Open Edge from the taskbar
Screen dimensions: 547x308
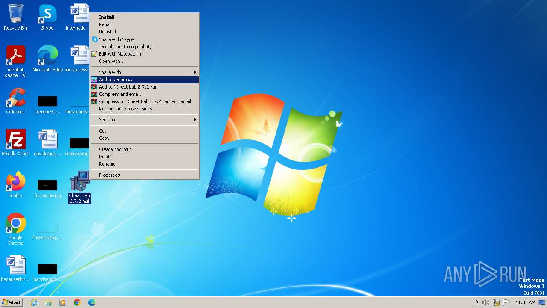click(x=92, y=302)
